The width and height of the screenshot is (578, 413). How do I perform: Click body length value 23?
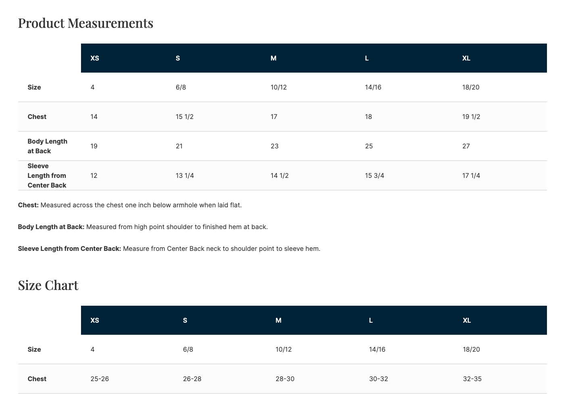tap(274, 146)
